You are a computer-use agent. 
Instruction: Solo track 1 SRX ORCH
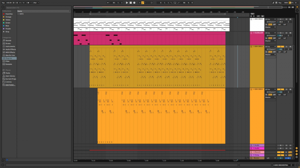286,19
